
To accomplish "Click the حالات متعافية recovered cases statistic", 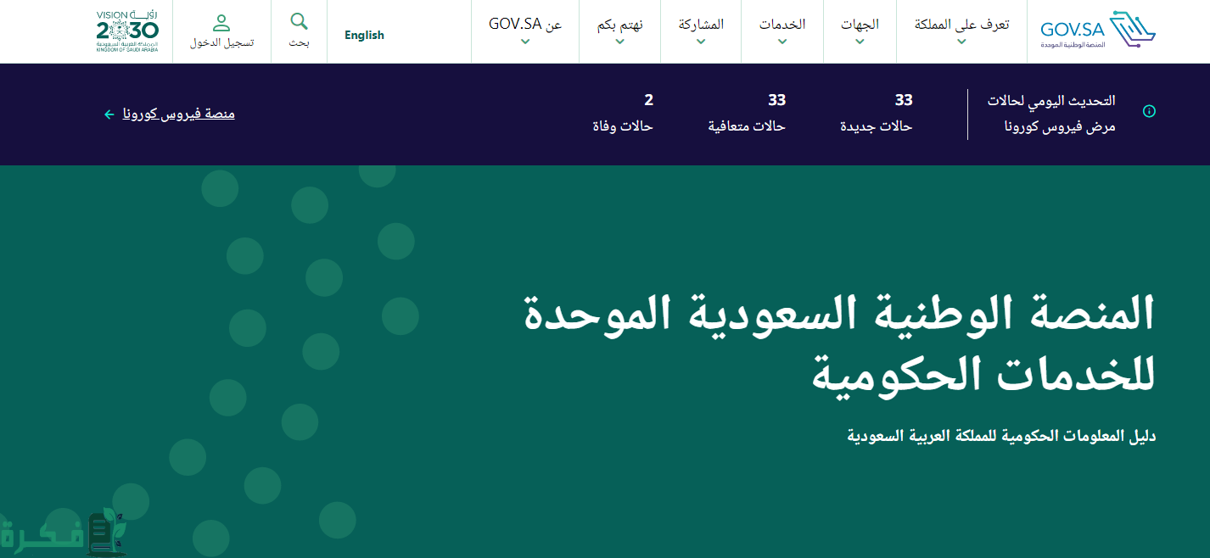I will click(747, 114).
